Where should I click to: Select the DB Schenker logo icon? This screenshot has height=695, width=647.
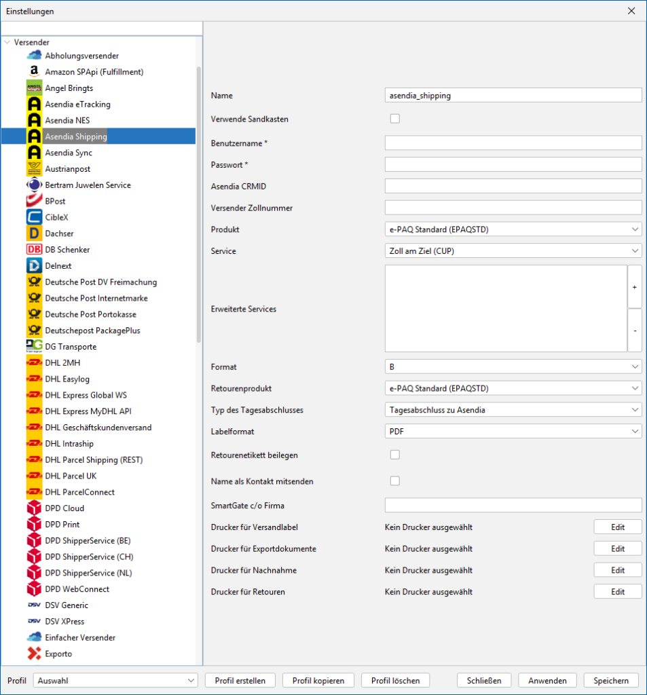pyautogui.click(x=34, y=250)
